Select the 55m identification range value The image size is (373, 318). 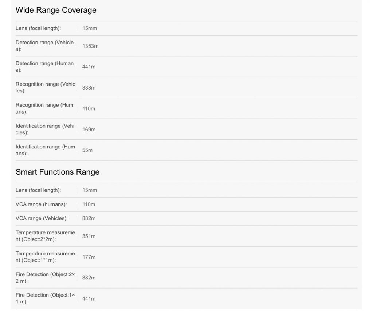point(87,150)
